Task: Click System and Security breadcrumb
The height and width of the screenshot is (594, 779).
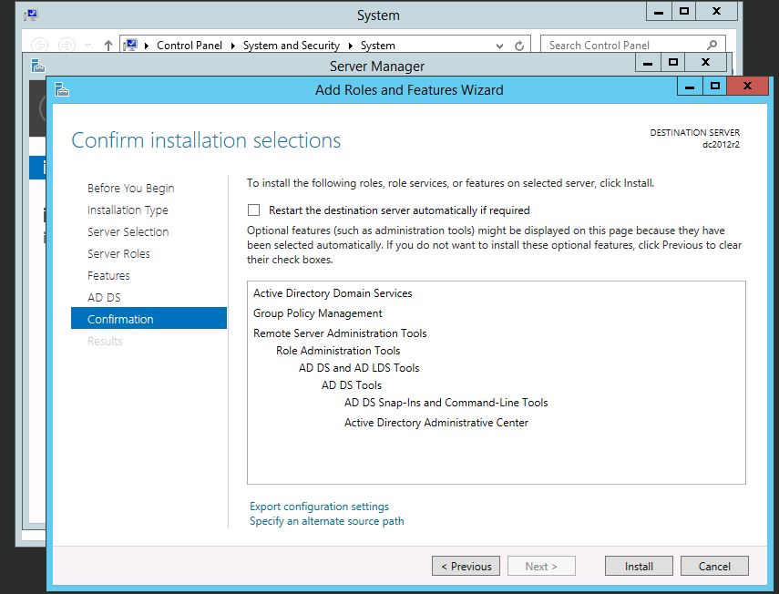Action: coord(292,46)
